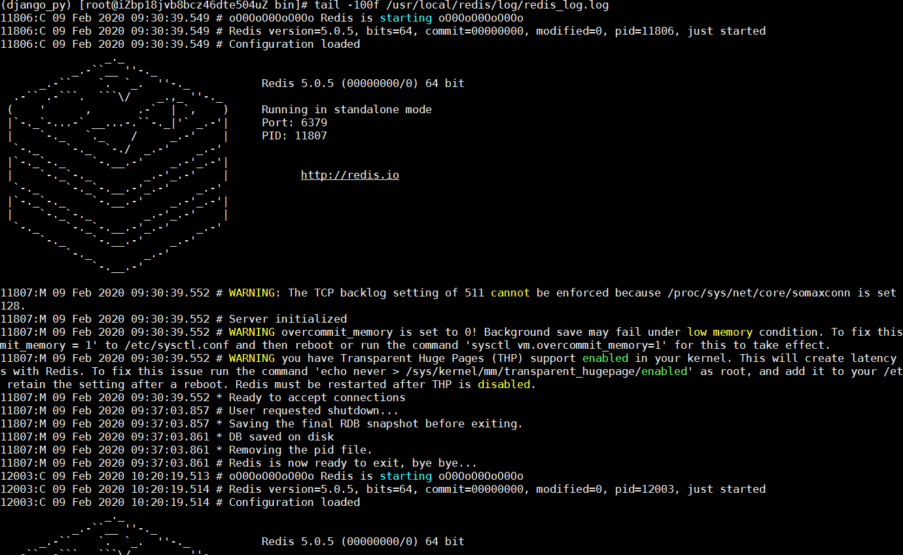Image resolution: width=903 pixels, height=555 pixels.
Task: Click 'Configuration loaded' on the 11806 line
Action: (294, 44)
